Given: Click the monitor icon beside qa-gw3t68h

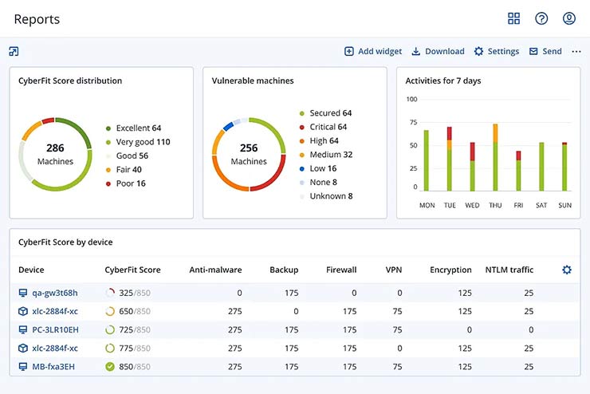Looking at the screenshot, I should point(23,294).
